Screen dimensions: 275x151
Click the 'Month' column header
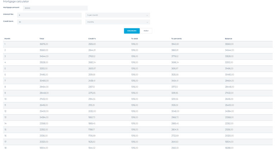(x=7, y=39)
